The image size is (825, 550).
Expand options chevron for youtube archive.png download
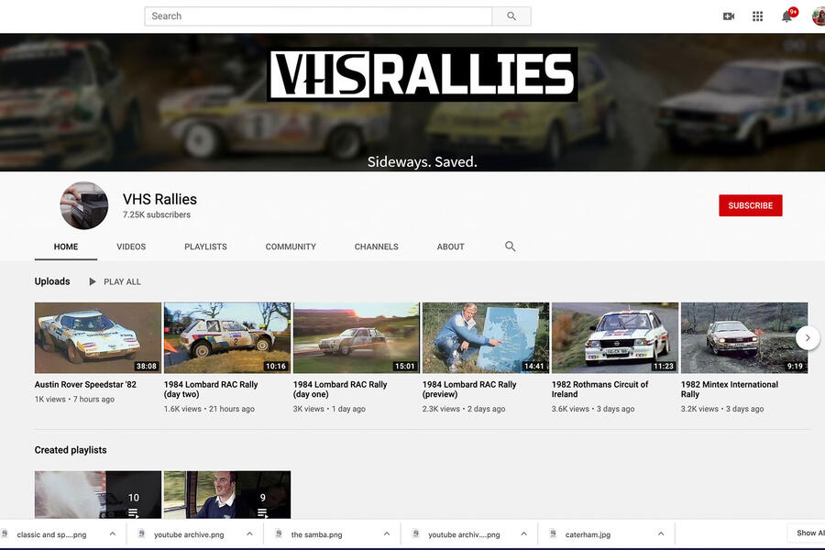[249, 533]
